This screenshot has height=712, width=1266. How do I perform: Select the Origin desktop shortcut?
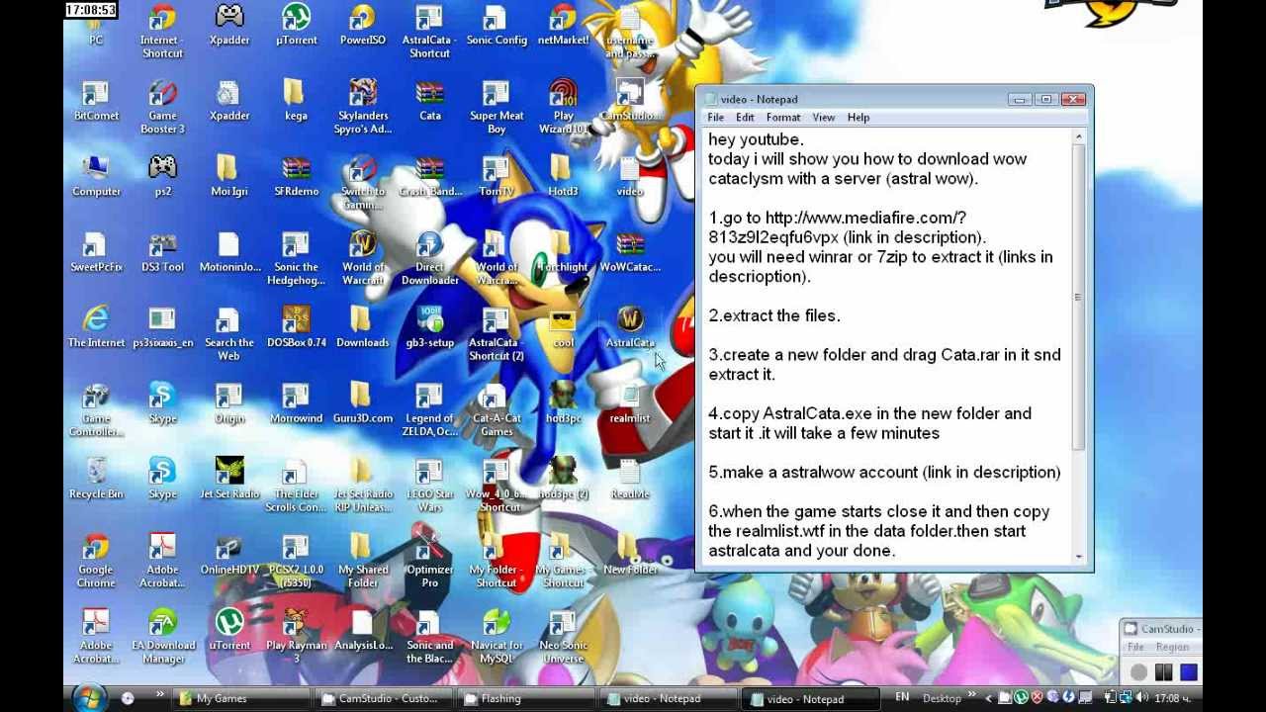pyautogui.click(x=229, y=405)
